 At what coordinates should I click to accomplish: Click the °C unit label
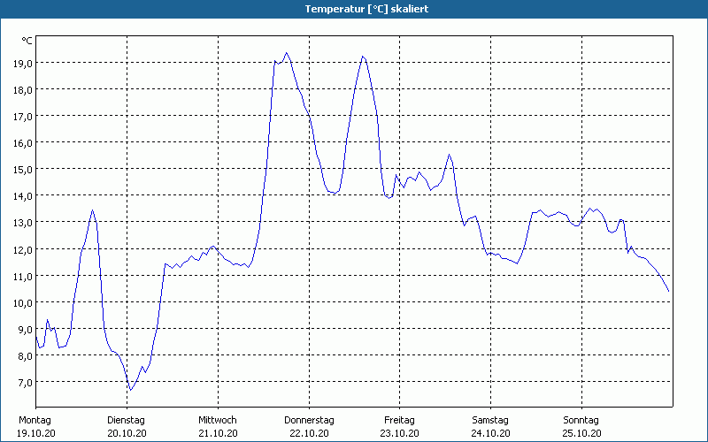[x=27, y=41]
